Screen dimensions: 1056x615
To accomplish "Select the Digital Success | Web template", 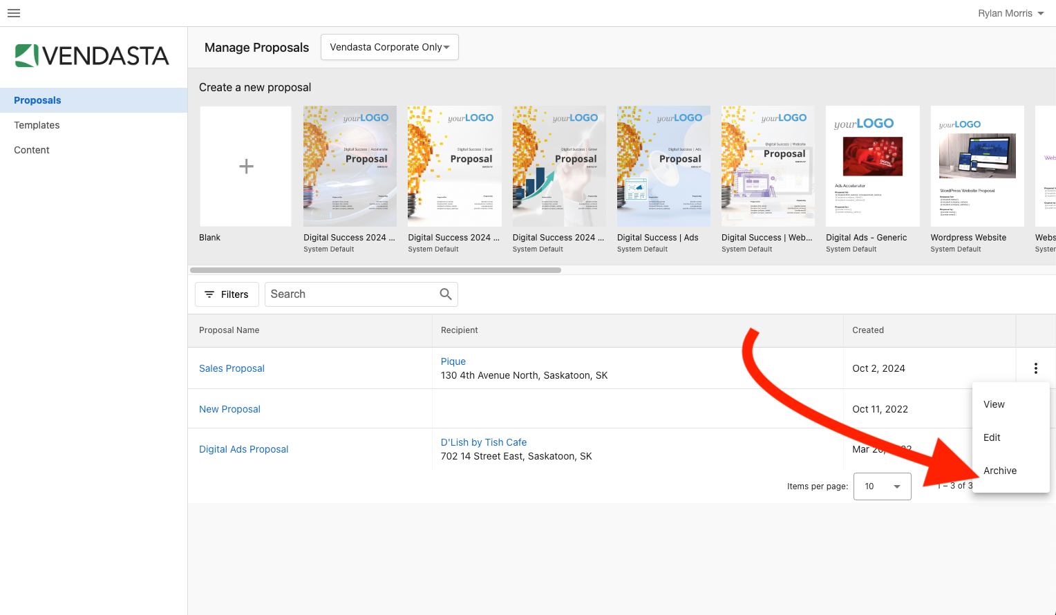I will coord(768,178).
